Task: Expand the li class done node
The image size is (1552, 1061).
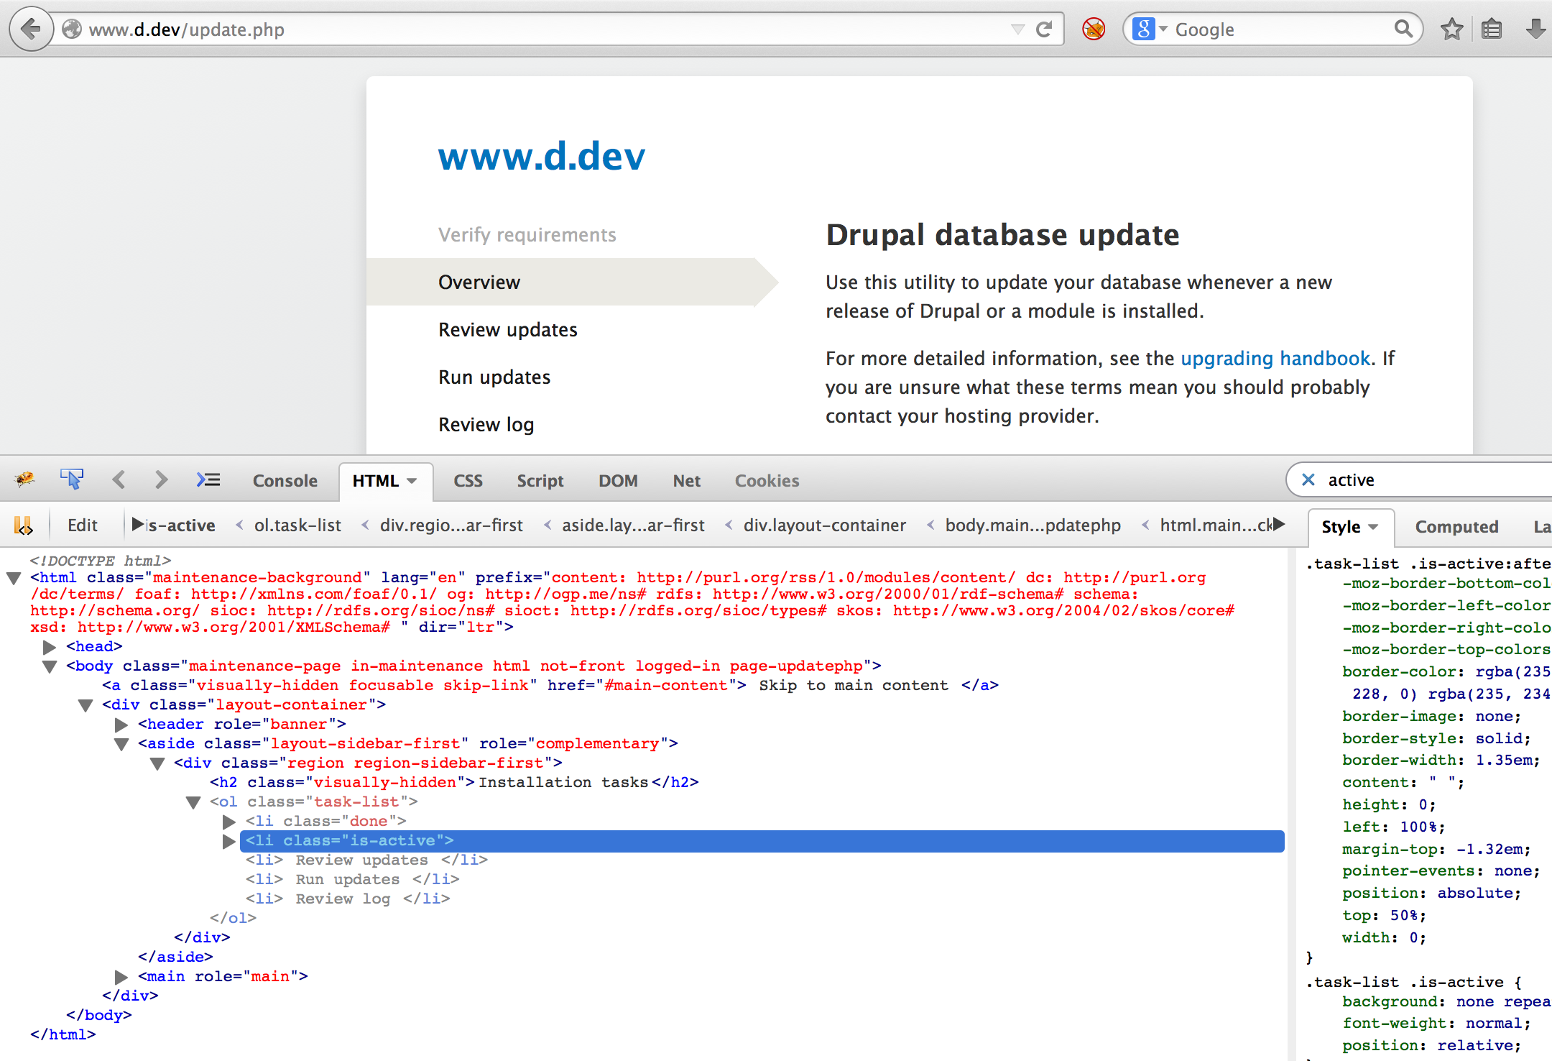Action: pos(229,822)
